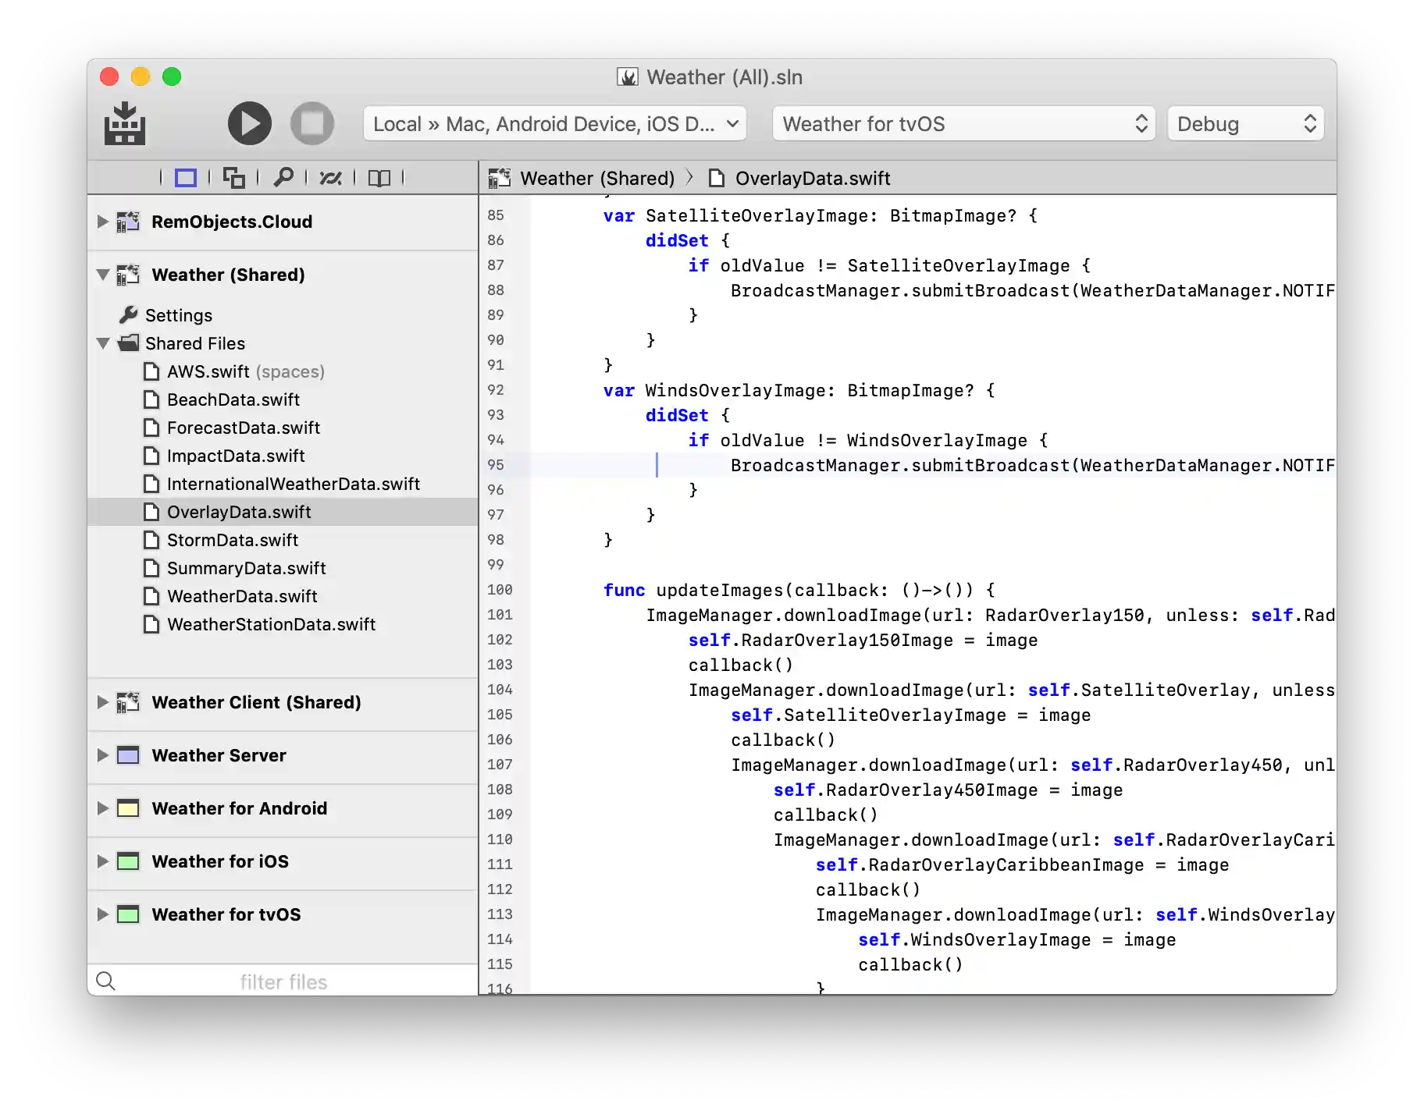Collapse the Shared Files folder
This screenshot has width=1424, height=1111.
tap(103, 343)
